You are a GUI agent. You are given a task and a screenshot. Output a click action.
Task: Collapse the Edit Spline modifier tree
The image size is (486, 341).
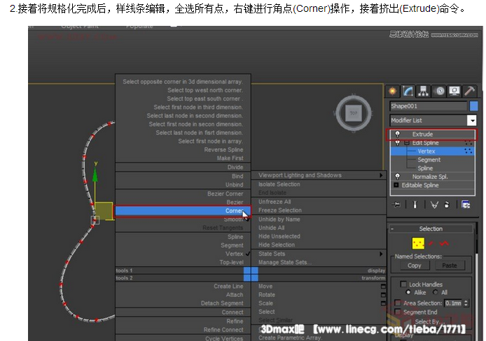[x=405, y=143]
